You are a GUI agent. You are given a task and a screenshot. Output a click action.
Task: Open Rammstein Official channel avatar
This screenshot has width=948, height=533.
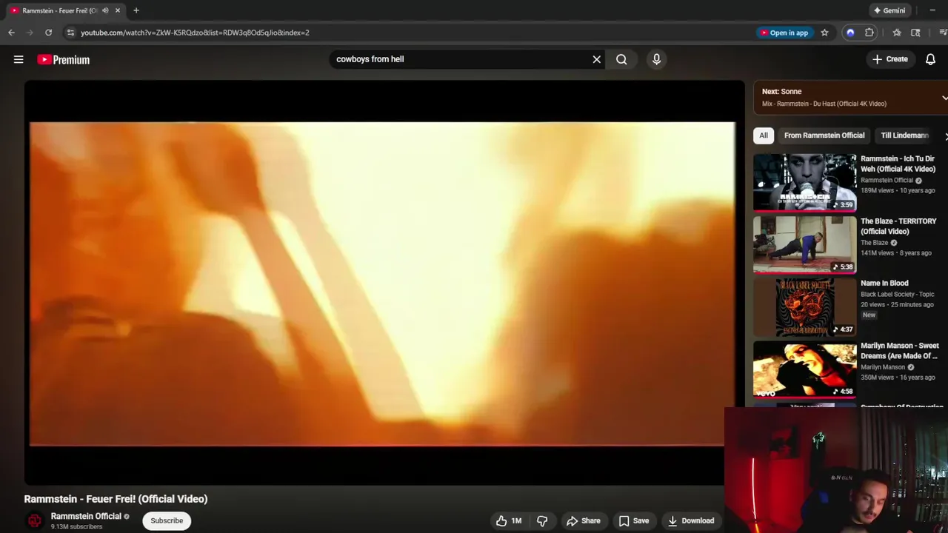click(x=35, y=520)
